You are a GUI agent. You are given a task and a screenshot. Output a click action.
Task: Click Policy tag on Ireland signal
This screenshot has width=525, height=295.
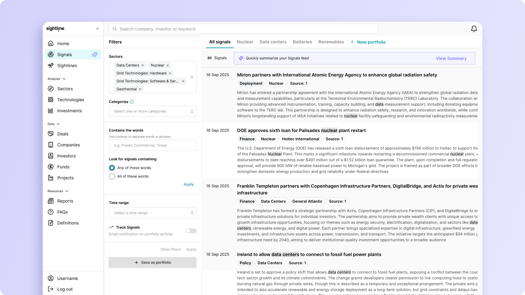245,263
